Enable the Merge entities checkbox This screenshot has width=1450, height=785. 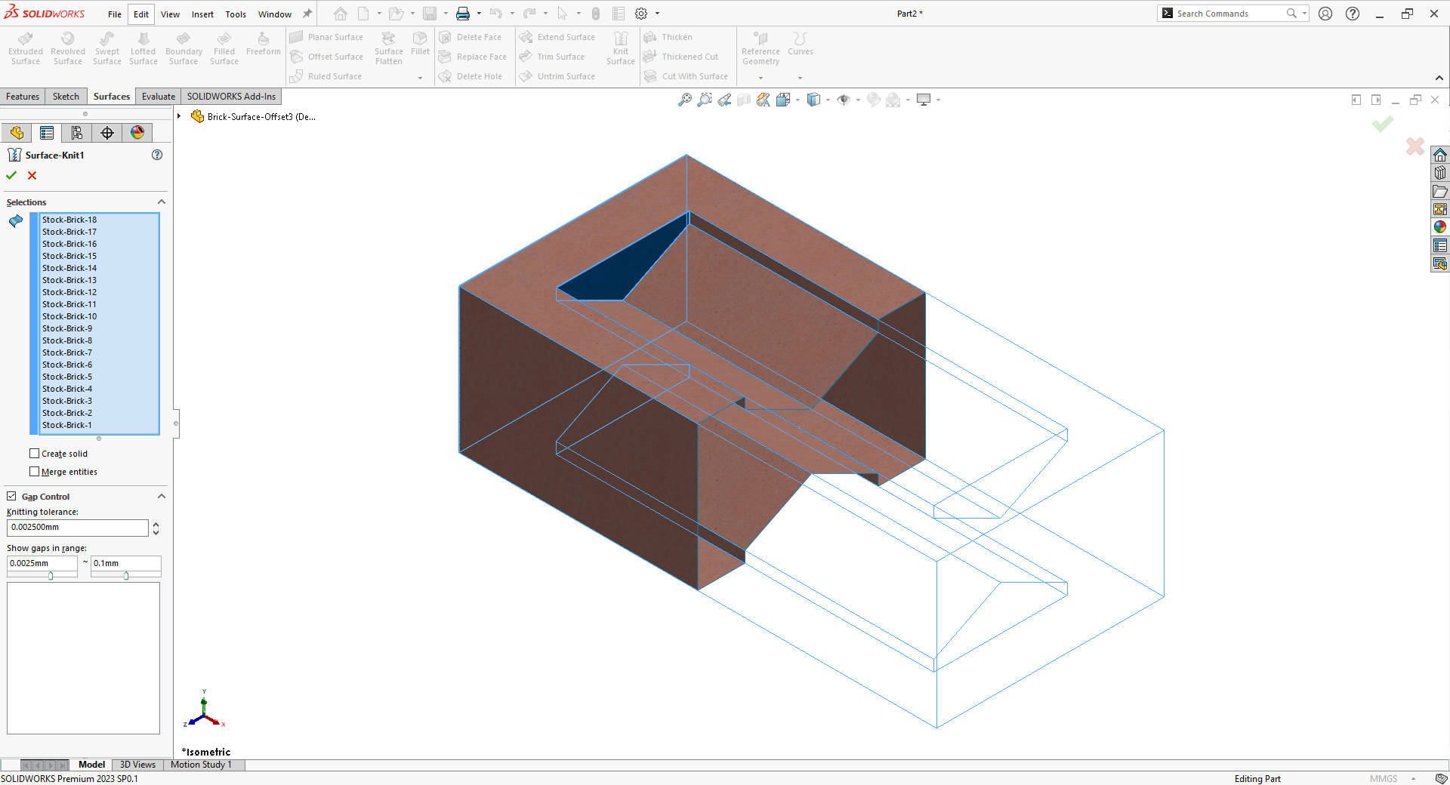point(35,471)
